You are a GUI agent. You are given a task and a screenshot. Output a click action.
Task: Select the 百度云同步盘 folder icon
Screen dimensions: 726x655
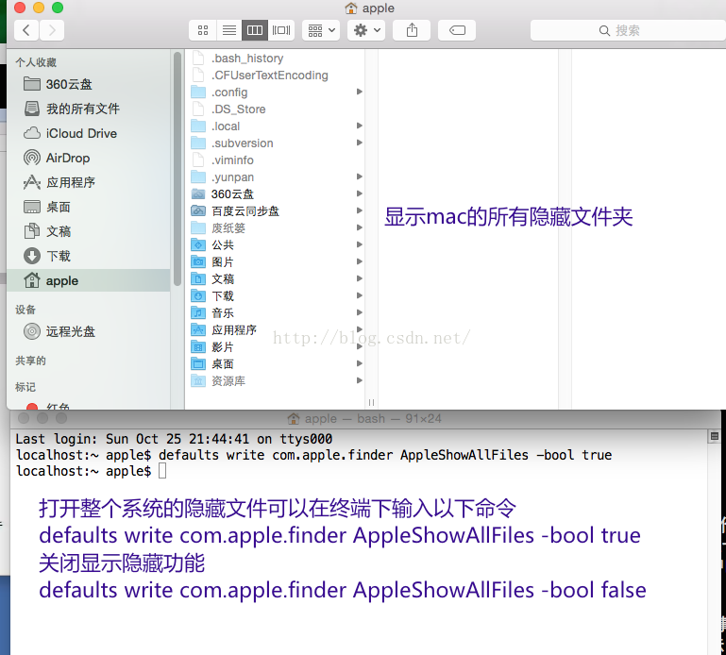(198, 211)
